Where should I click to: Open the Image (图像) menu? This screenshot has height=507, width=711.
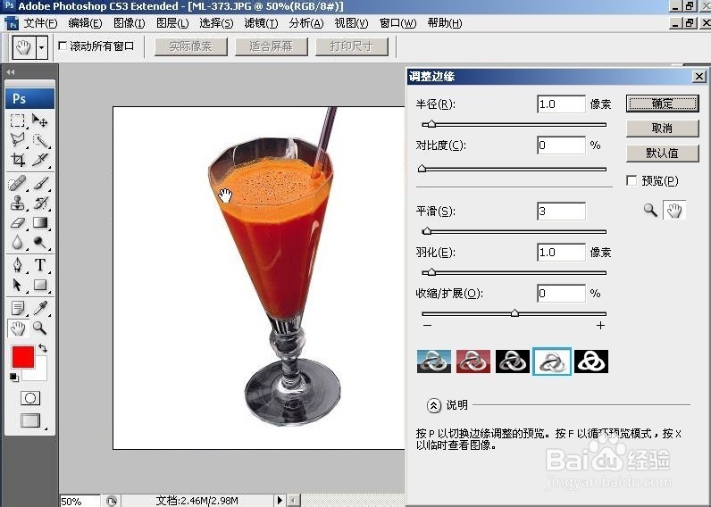point(129,23)
